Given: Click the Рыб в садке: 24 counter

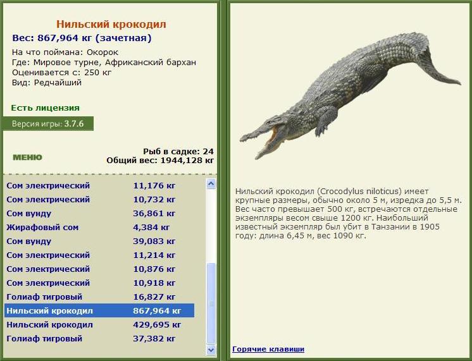Looking at the screenshot, I should pyautogui.click(x=178, y=151).
